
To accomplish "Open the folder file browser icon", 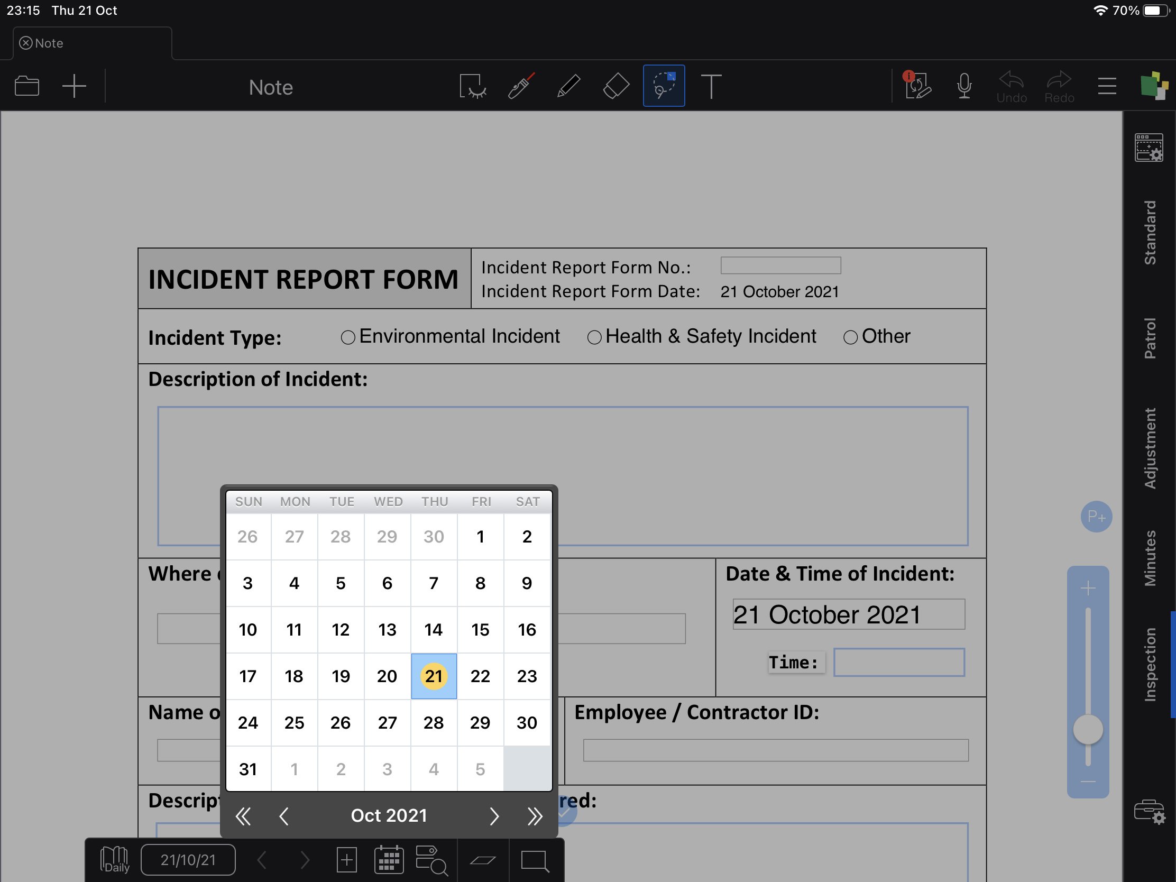I will pyautogui.click(x=27, y=86).
